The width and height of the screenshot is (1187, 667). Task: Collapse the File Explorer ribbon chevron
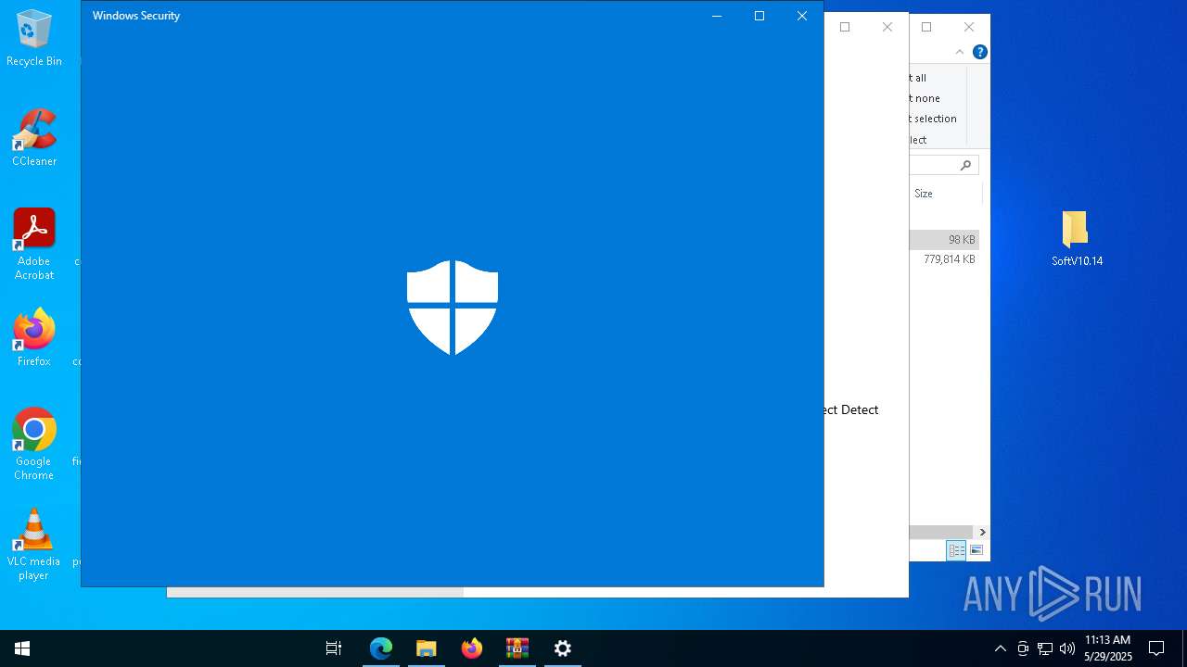tap(959, 52)
